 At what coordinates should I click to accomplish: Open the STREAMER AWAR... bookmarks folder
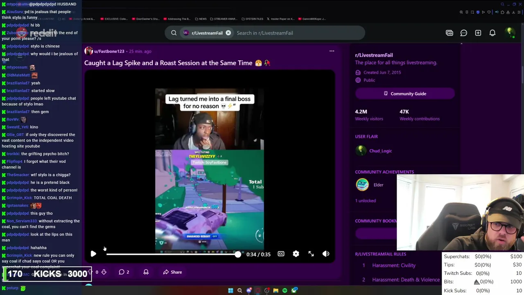click(x=223, y=19)
